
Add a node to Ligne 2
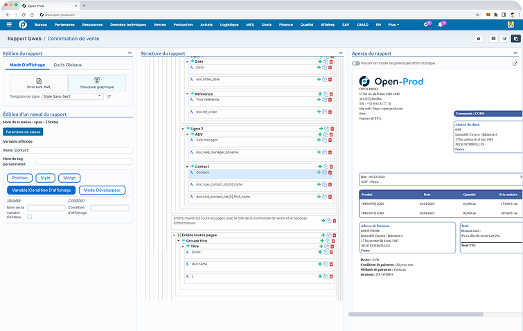coord(321,129)
